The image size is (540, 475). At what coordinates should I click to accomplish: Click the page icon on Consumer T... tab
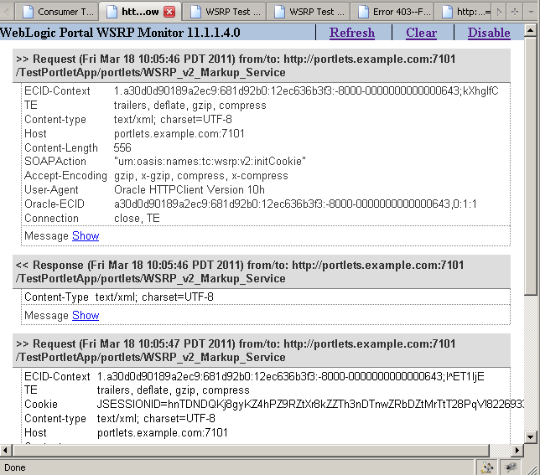pos(28,12)
